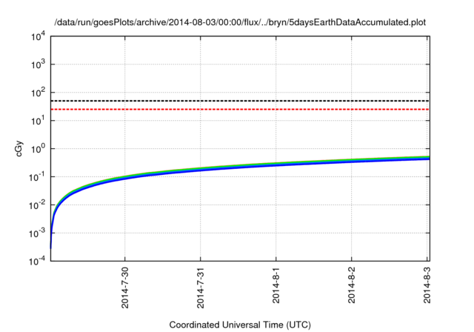The height and width of the screenshot is (332, 474).
Task: Select the 2014-8-1 x-axis date
Action: pos(276,285)
